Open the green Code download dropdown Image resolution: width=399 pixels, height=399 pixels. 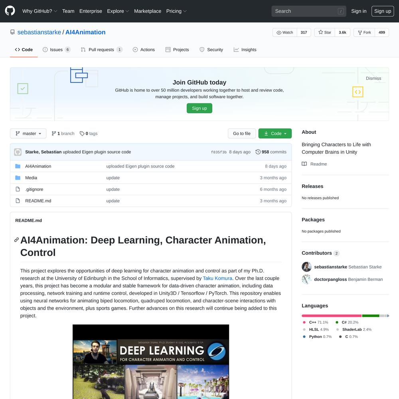pyautogui.click(x=275, y=133)
